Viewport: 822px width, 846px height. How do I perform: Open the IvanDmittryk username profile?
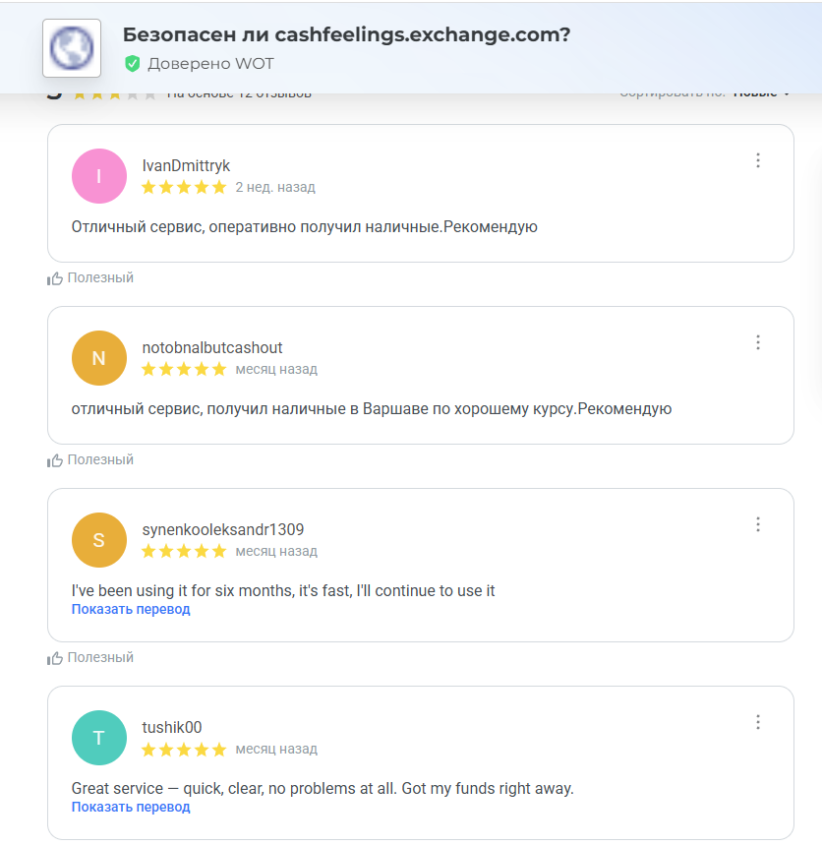186,165
